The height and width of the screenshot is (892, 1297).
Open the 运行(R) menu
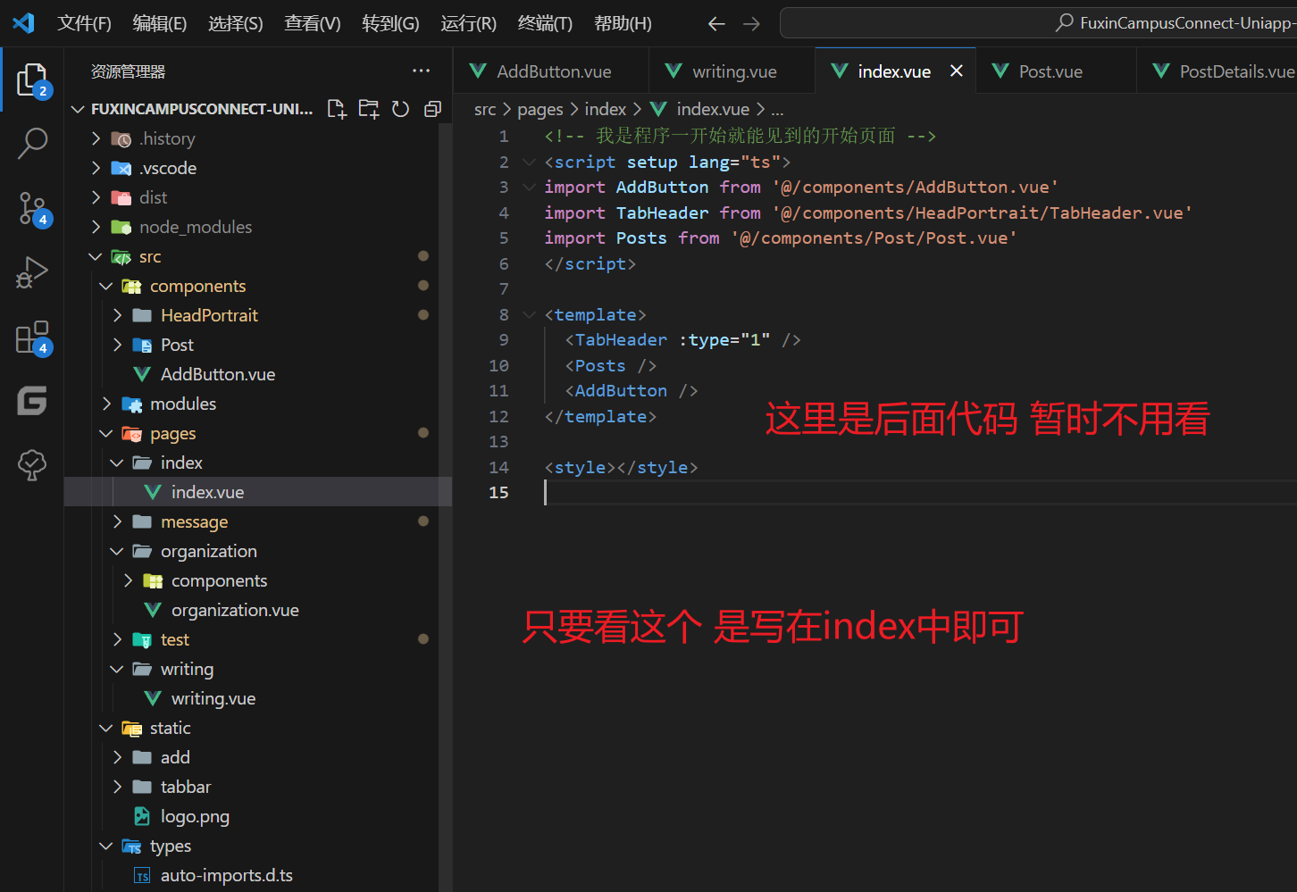468,23
